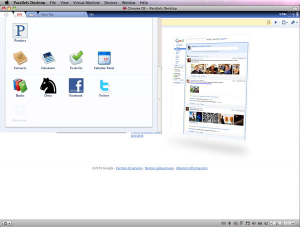
Task: Open the View menu
Action: tap(64, 2)
